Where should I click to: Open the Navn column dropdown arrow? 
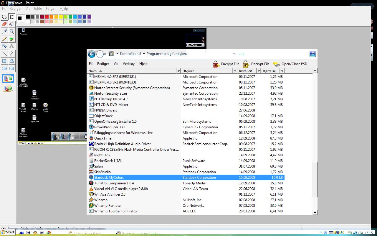coord(178,71)
